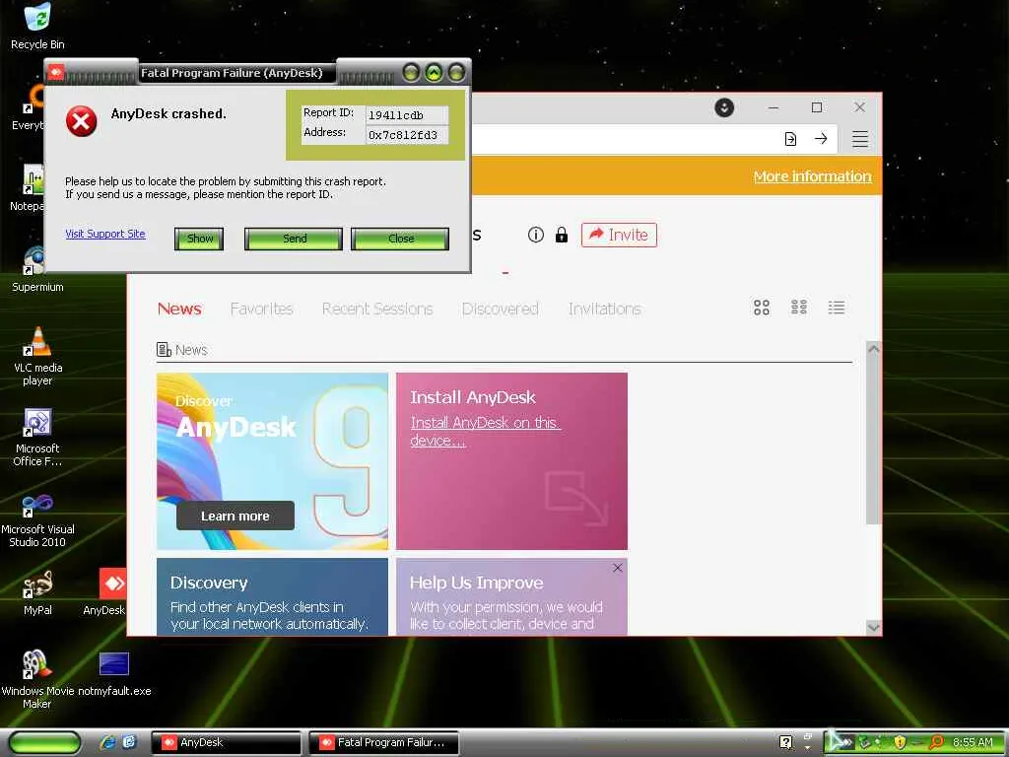This screenshot has width=1009, height=757.
Task: Click the yellow security shield tray icon
Action: click(x=899, y=742)
